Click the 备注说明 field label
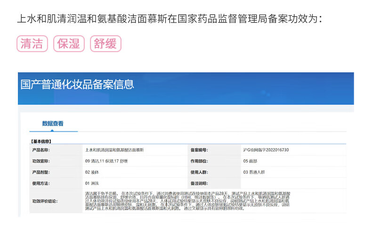Screen dimensions: 372x232 pos(199,183)
